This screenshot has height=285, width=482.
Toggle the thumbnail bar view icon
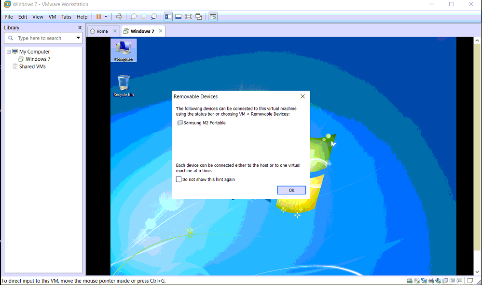(179, 16)
